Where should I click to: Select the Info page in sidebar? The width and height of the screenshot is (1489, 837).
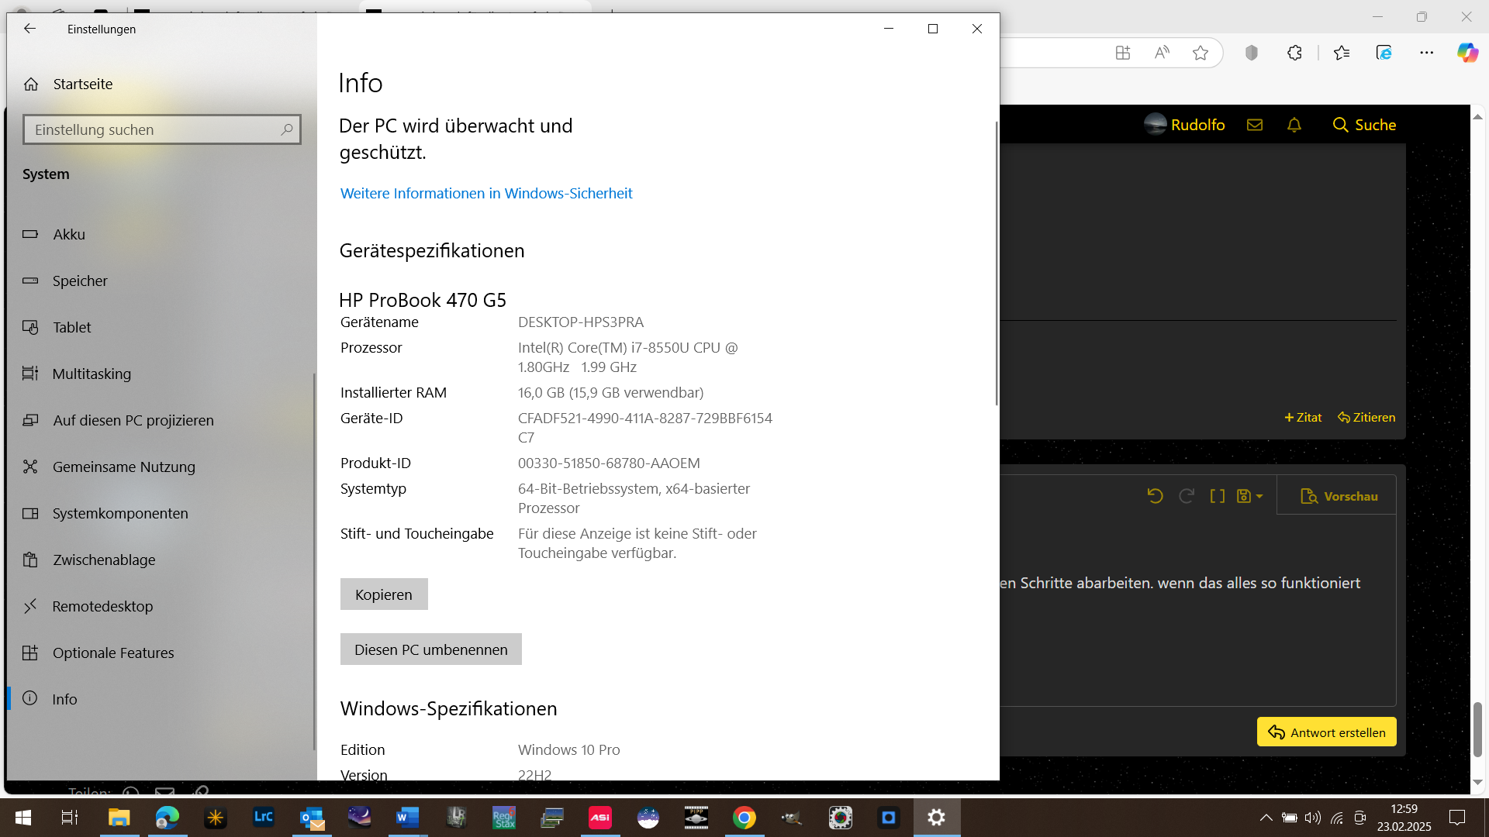pyautogui.click(x=161, y=699)
